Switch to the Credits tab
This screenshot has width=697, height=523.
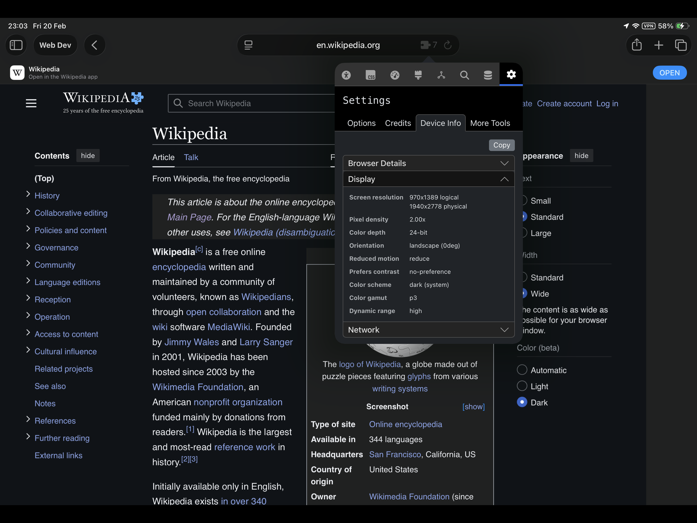click(x=398, y=123)
